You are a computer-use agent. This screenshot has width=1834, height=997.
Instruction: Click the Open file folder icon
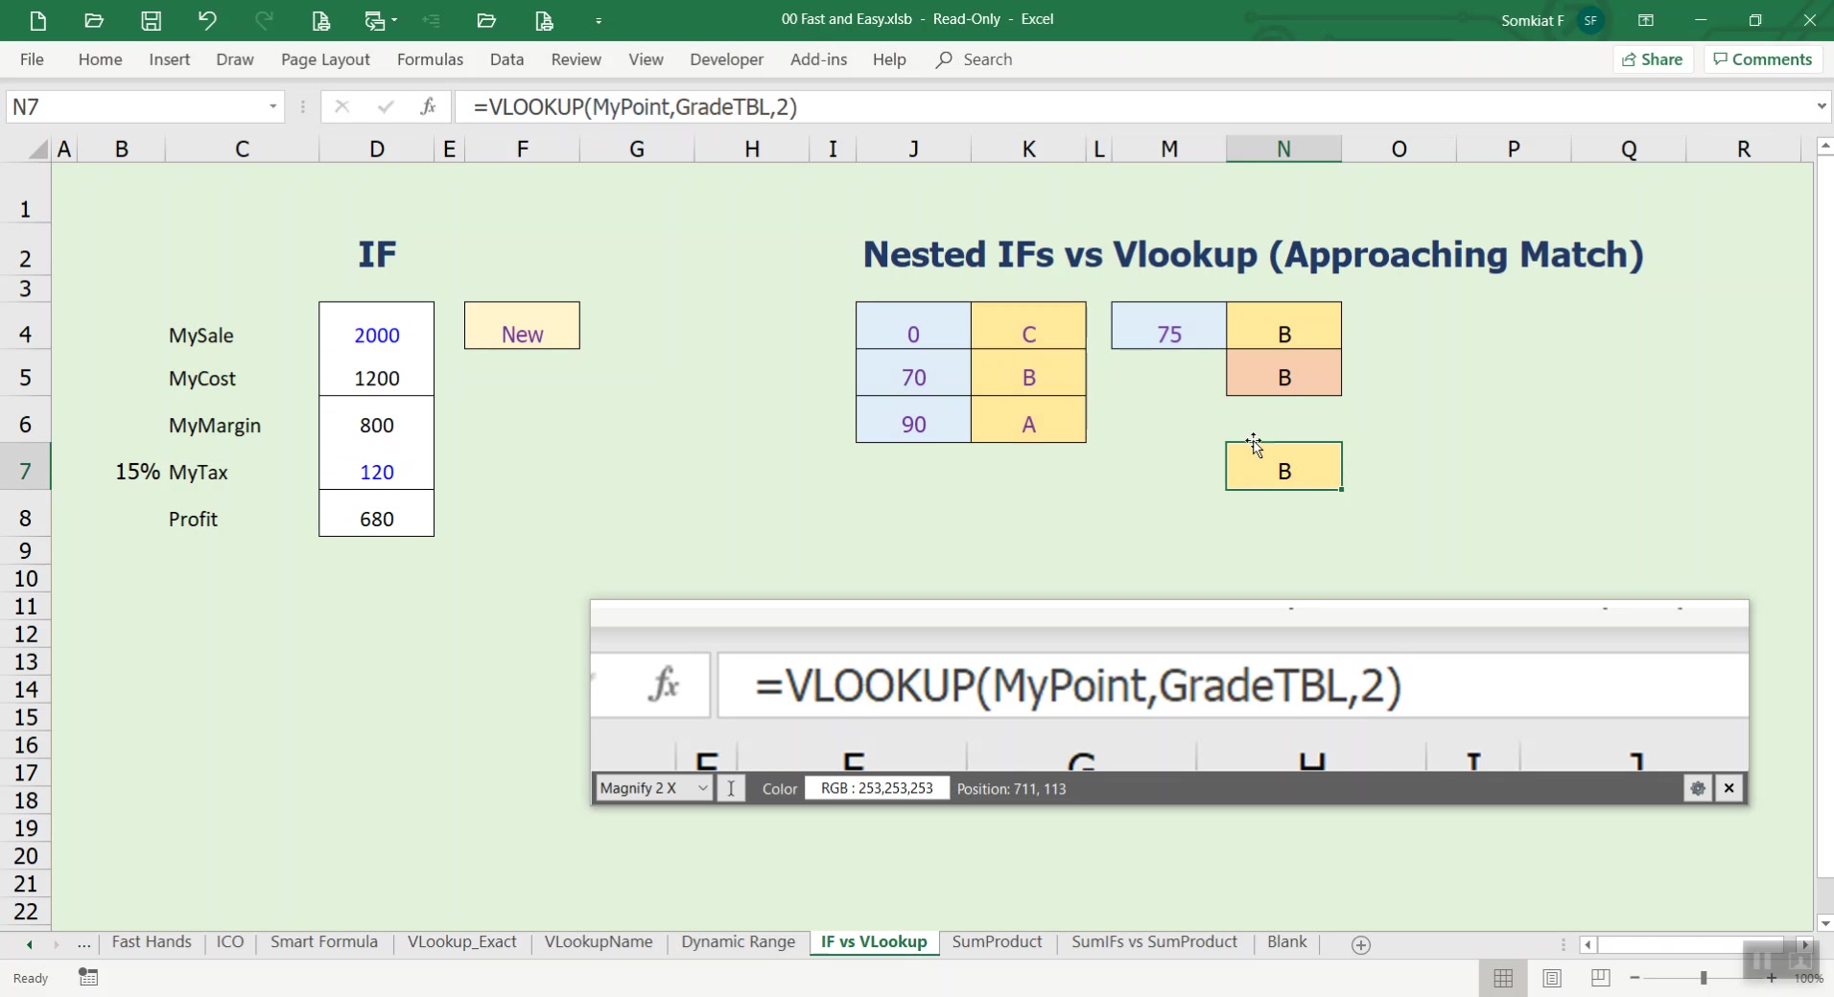pos(94,20)
